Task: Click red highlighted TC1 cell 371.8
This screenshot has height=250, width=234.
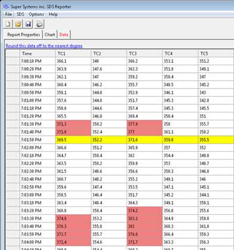Action: [73, 132]
